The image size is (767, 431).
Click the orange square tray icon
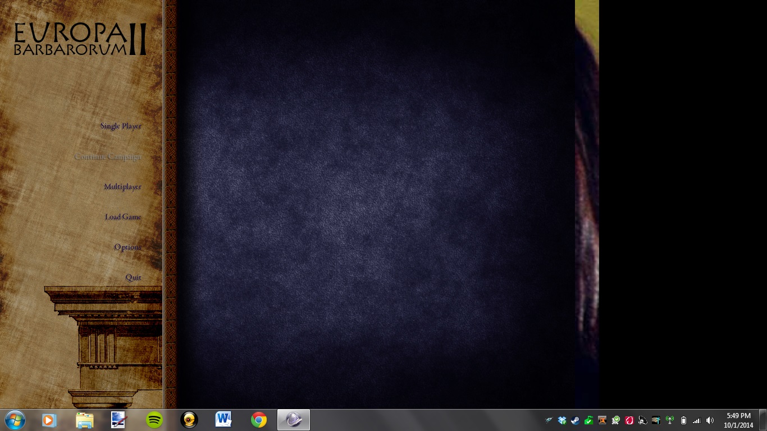(602, 420)
